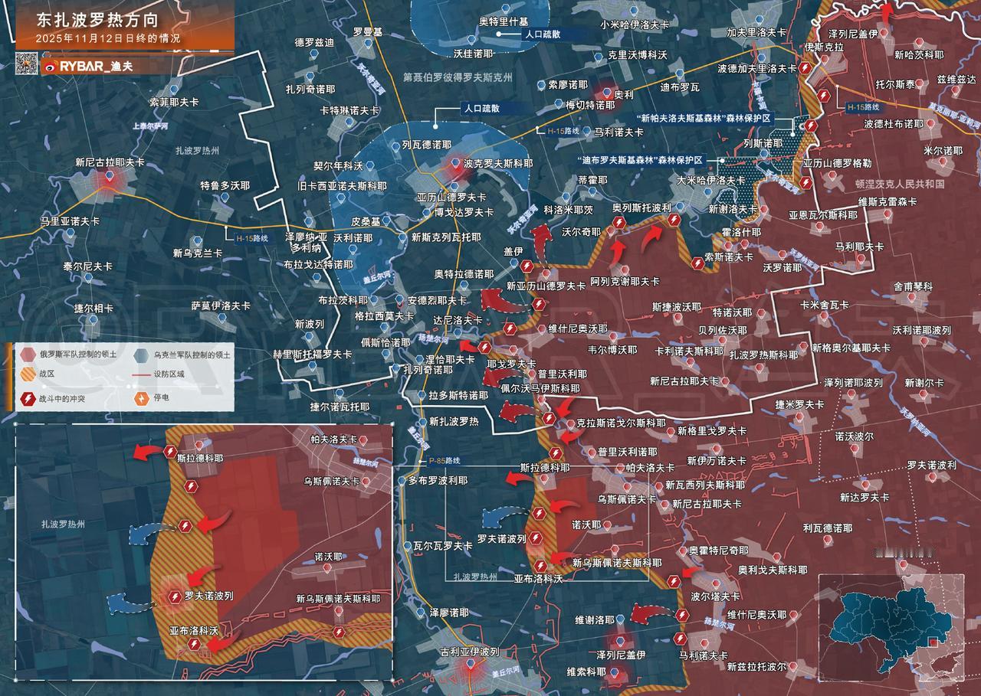Click the 新格里戈罗夫卡 label
This screenshot has width=981, height=696.
click(x=711, y=431)
